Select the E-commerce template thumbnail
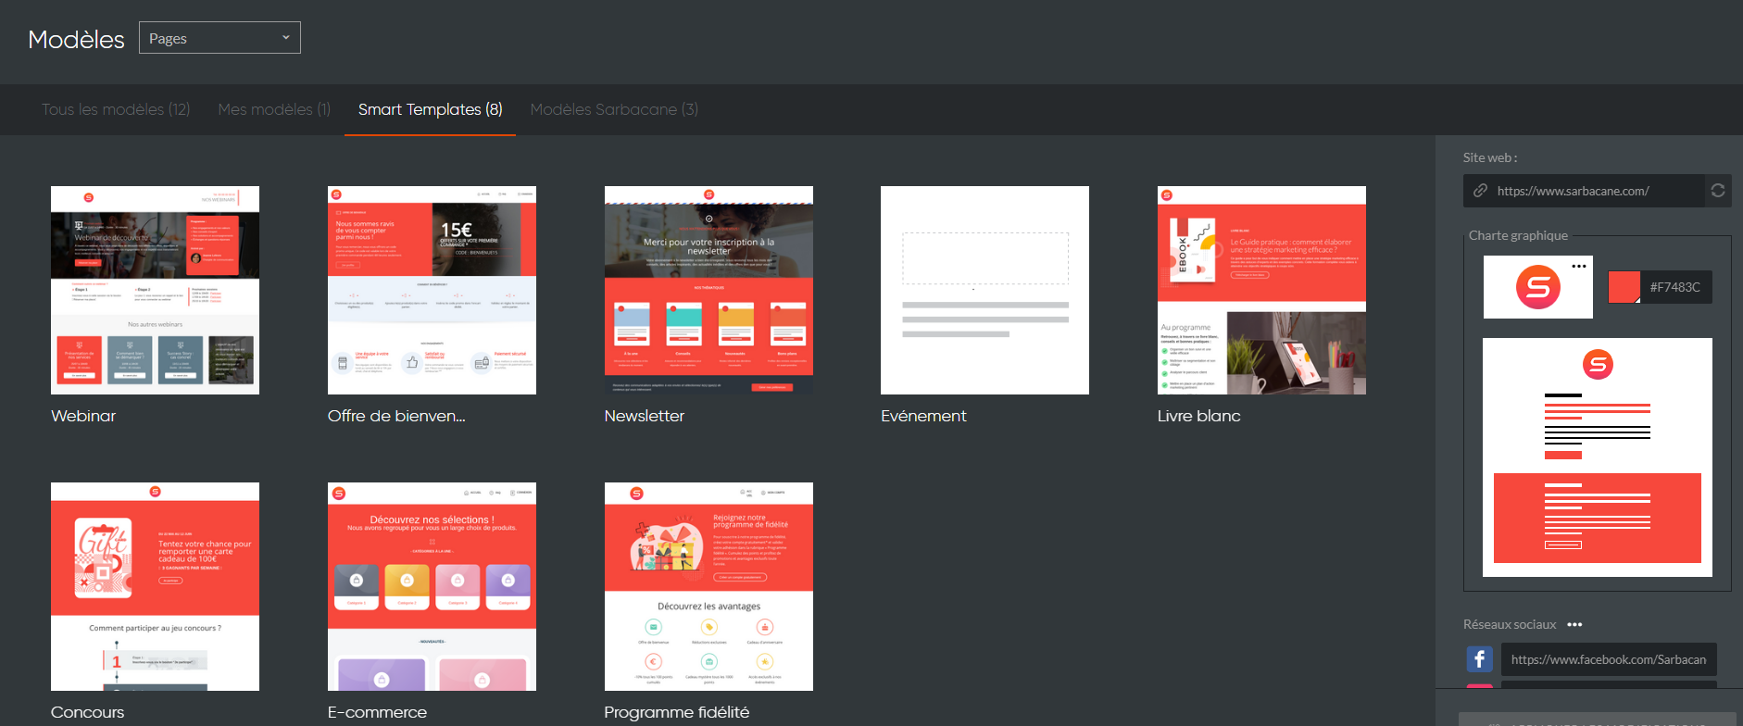Image resolution: width=1743 pixels, height=726 pixels. pos(432,586)
